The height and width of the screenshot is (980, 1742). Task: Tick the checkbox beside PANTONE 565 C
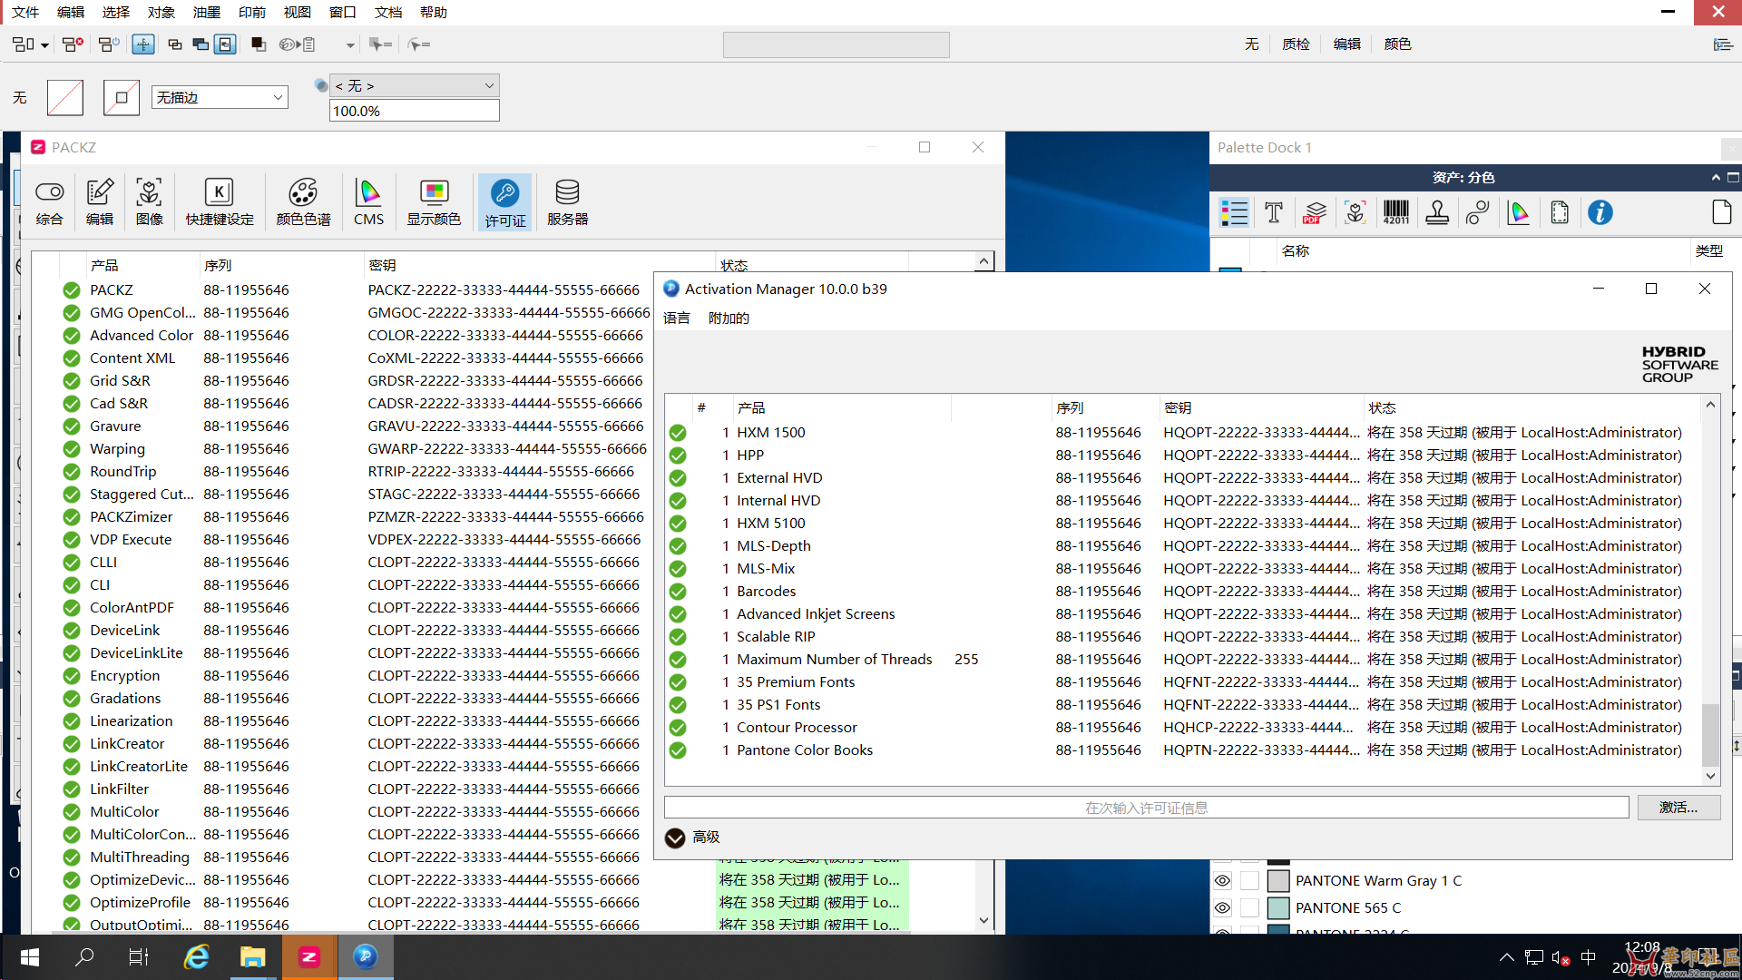(x=1249, y=907)
